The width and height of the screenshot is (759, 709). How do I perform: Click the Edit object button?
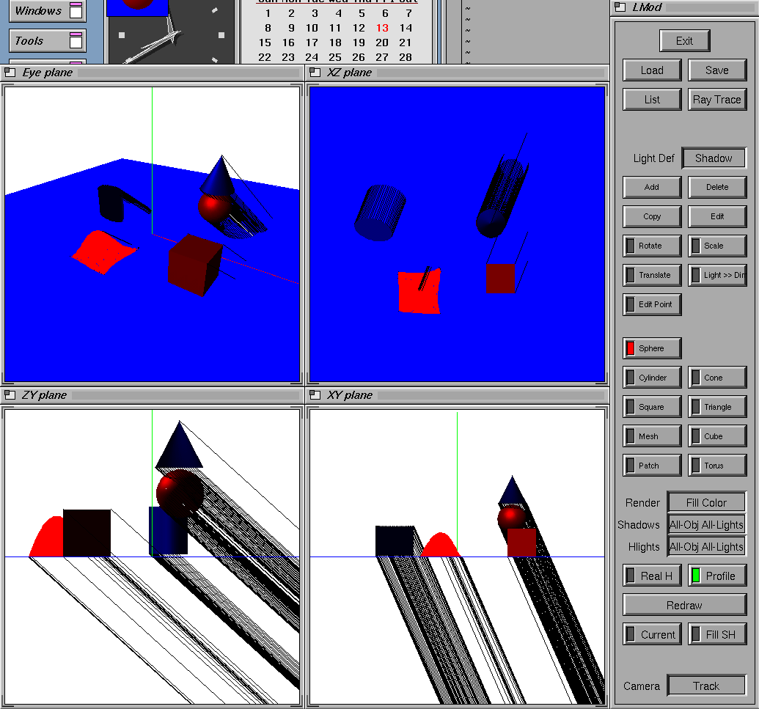[717, 216]
